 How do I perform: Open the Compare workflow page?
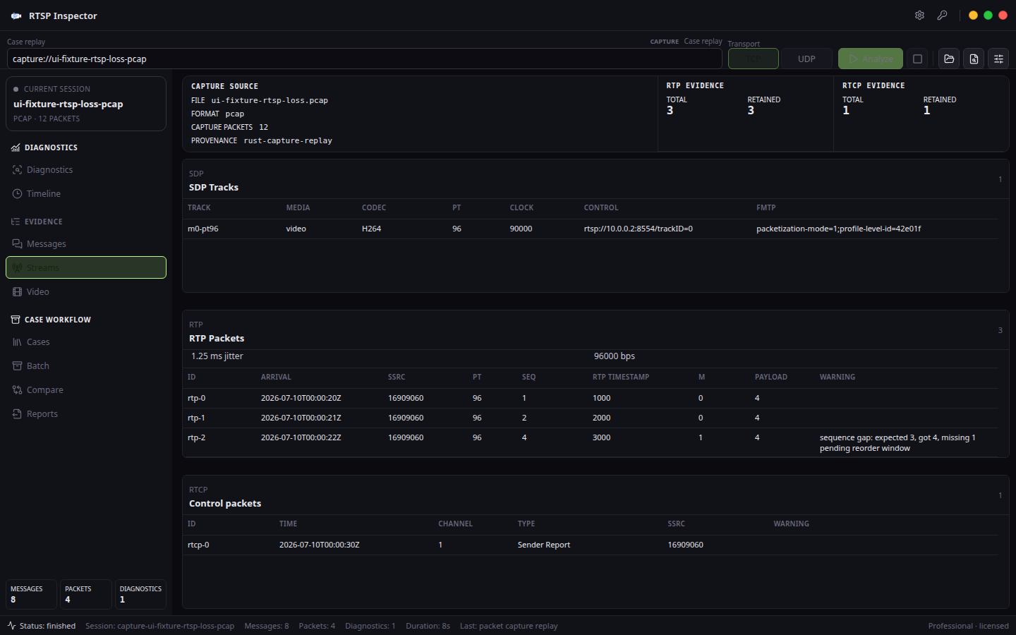[x=86, y=390]
